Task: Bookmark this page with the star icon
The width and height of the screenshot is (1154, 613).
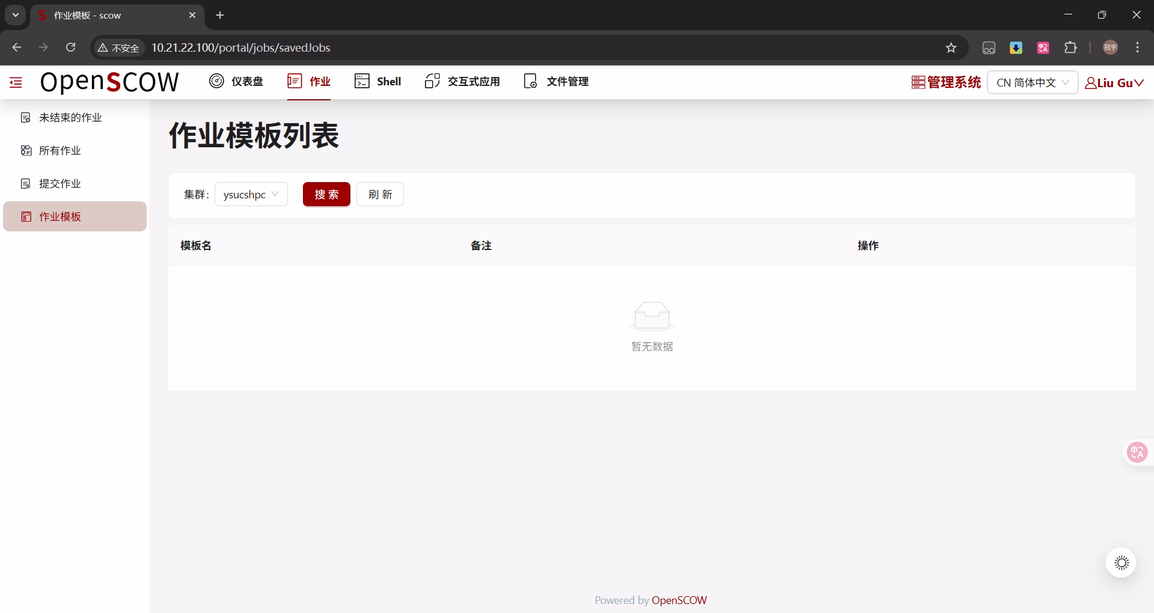Action: click(x=951, y=47)
